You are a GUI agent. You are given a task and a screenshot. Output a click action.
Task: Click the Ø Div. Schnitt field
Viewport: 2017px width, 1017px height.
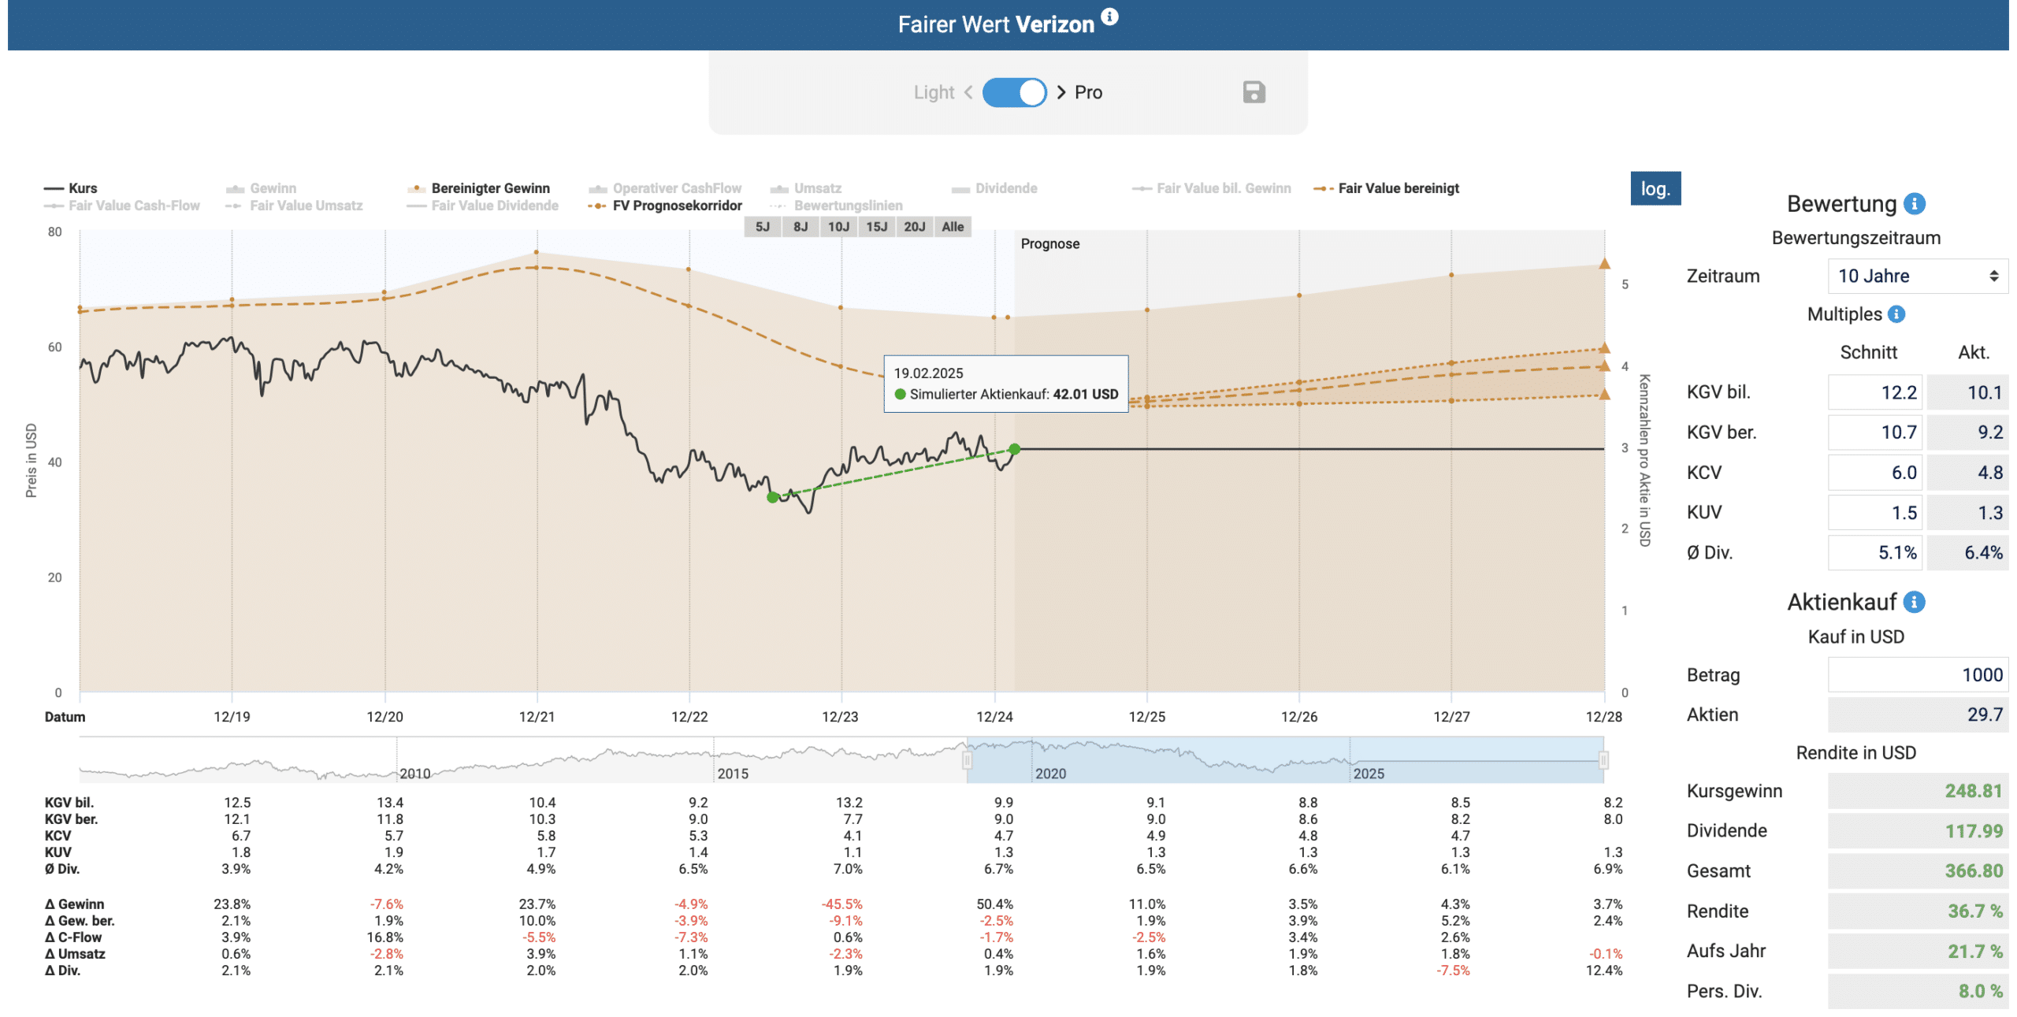(1875, 553)
